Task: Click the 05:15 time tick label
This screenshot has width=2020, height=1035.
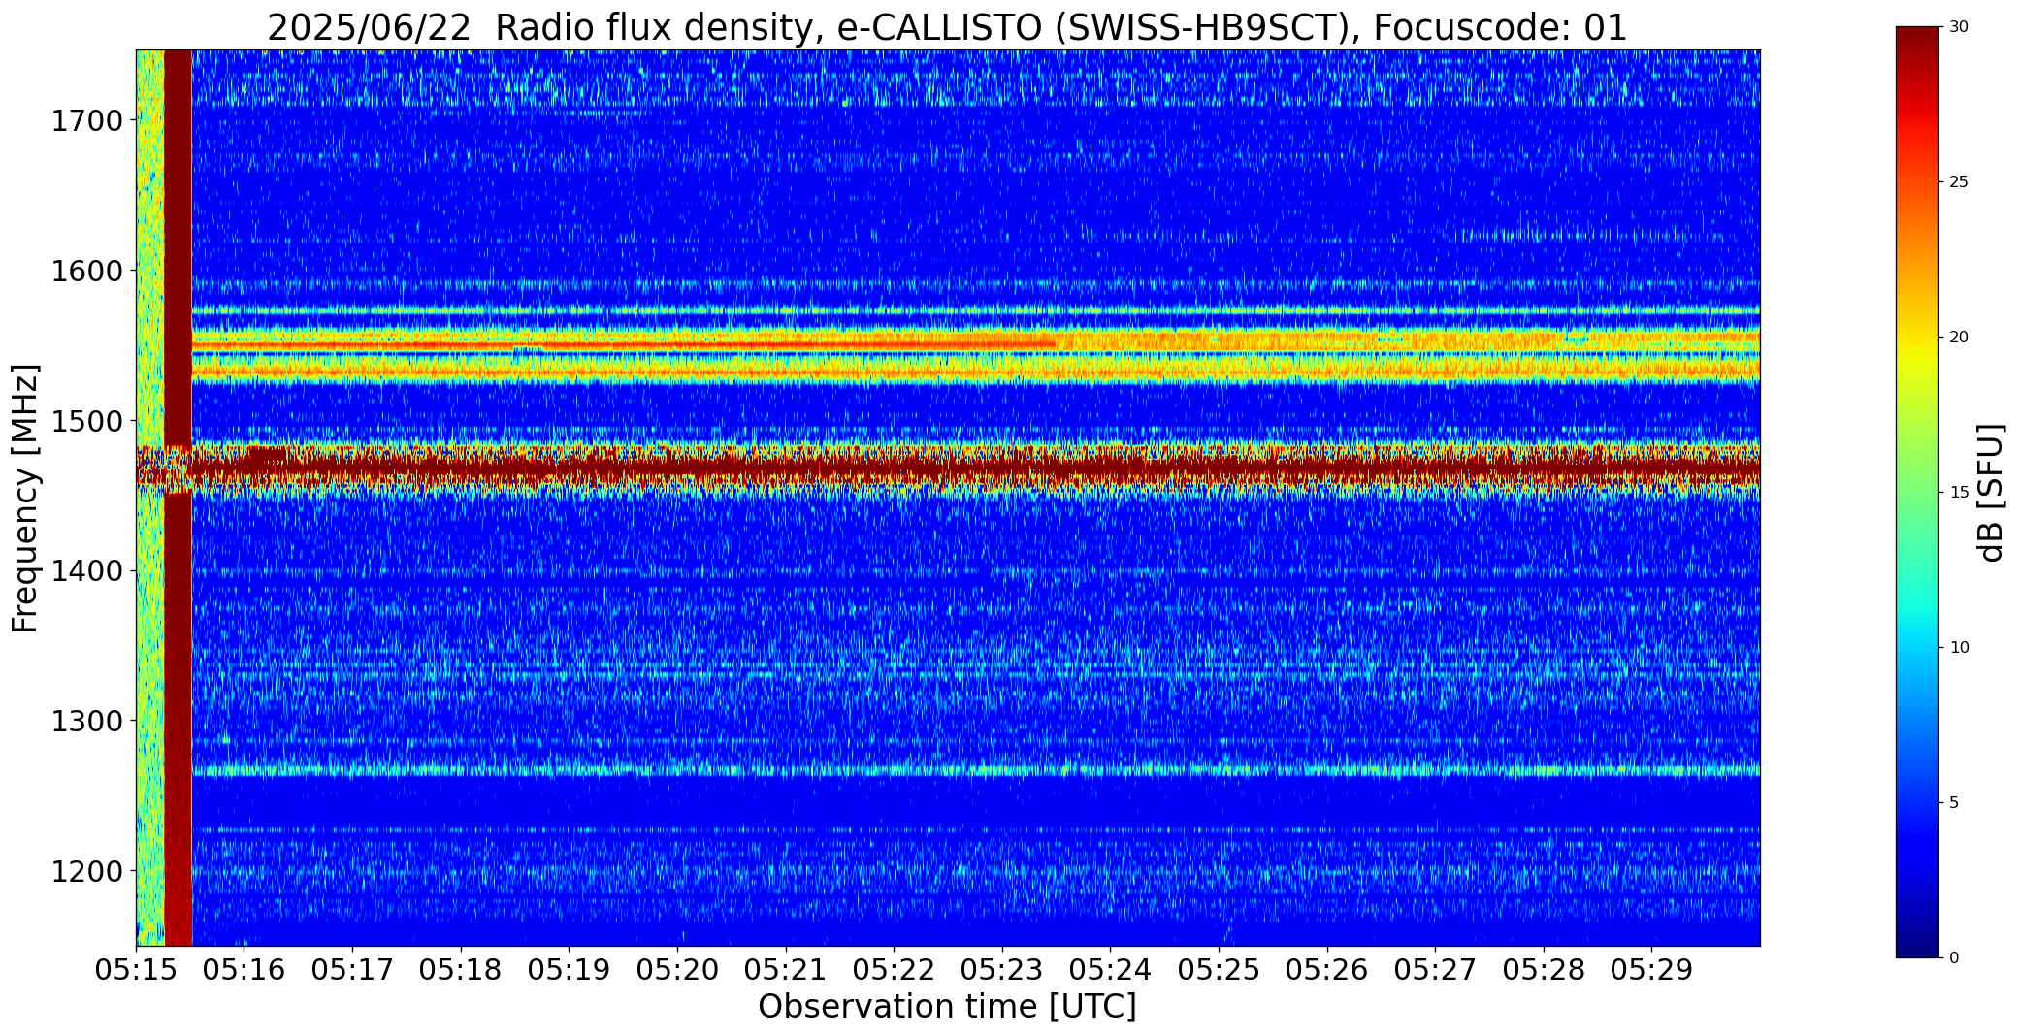Action: (x=136, y=969)
